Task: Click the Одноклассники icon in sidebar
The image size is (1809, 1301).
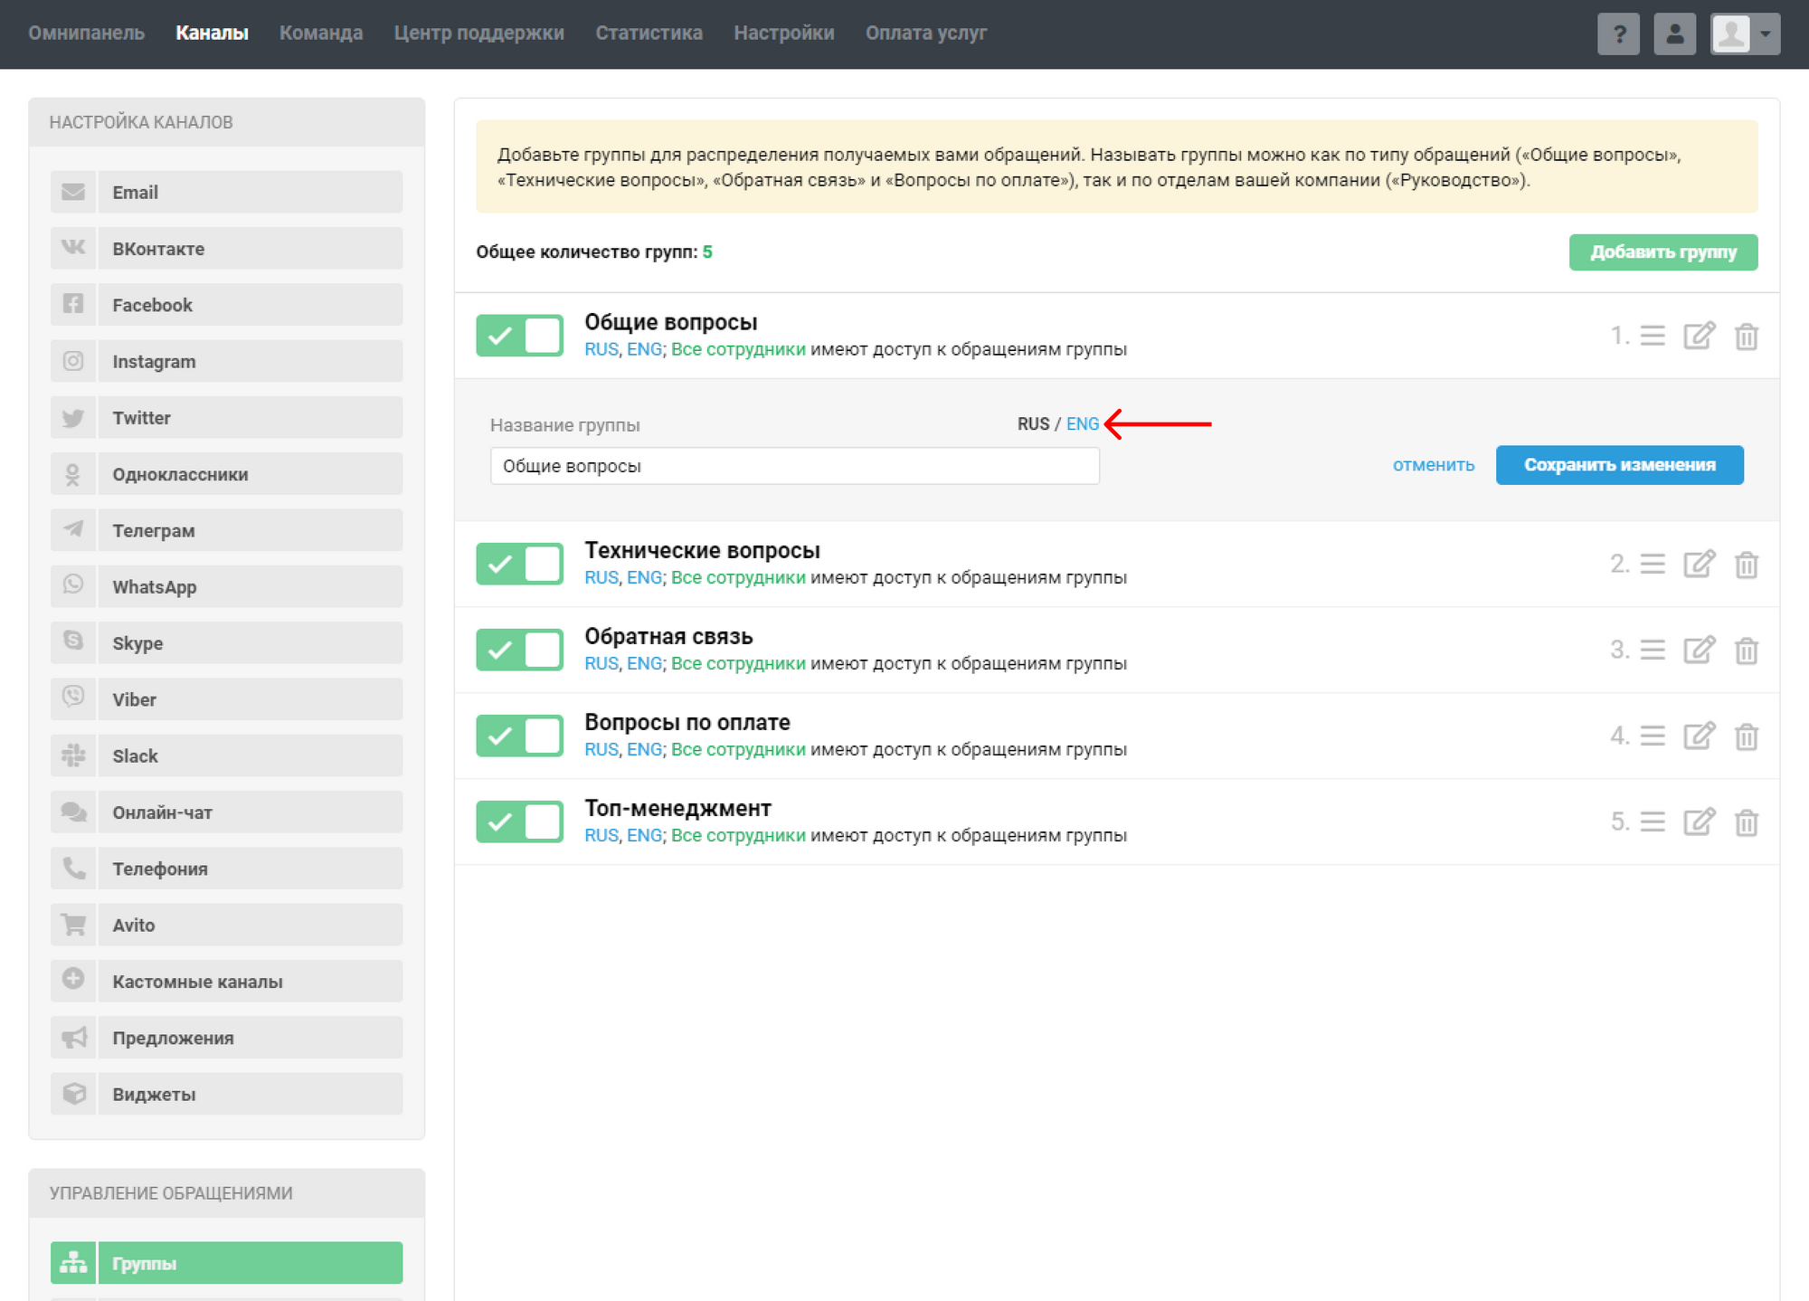Action: pos(73,473)
